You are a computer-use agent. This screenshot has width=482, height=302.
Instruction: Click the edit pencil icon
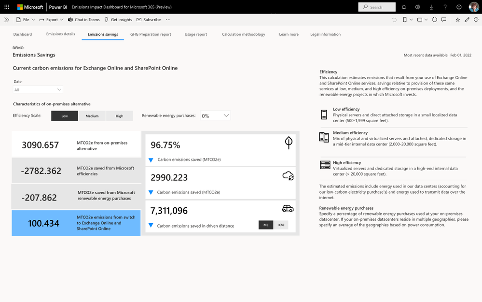tap(467, 20)
